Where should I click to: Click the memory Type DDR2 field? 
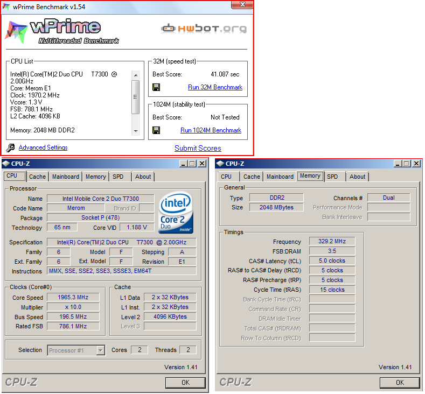[x=276, y=198]
